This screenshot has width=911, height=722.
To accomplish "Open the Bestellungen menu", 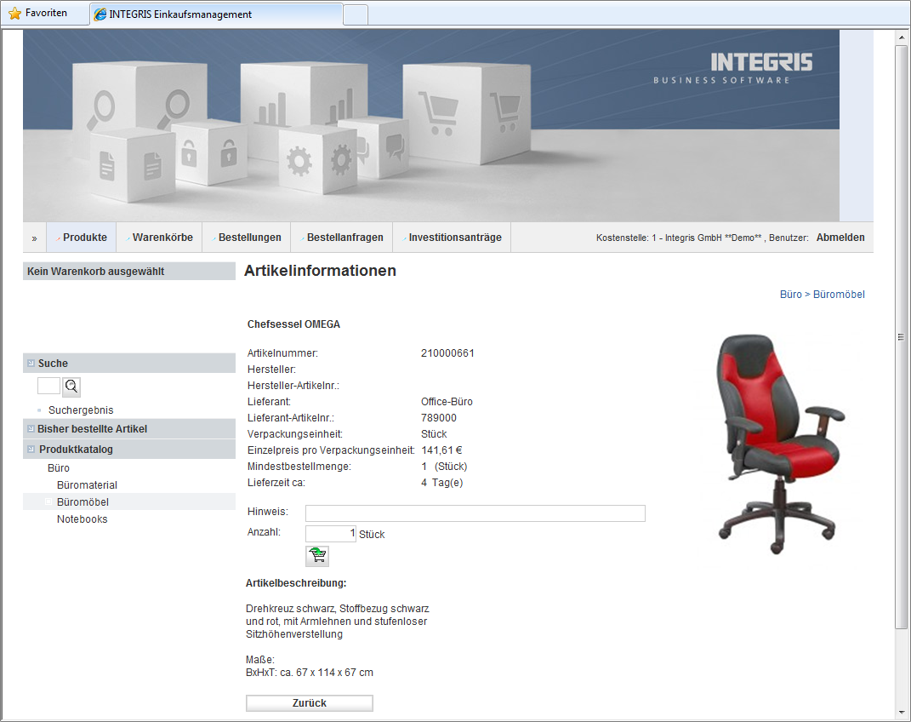I will (x=247, y=238).
